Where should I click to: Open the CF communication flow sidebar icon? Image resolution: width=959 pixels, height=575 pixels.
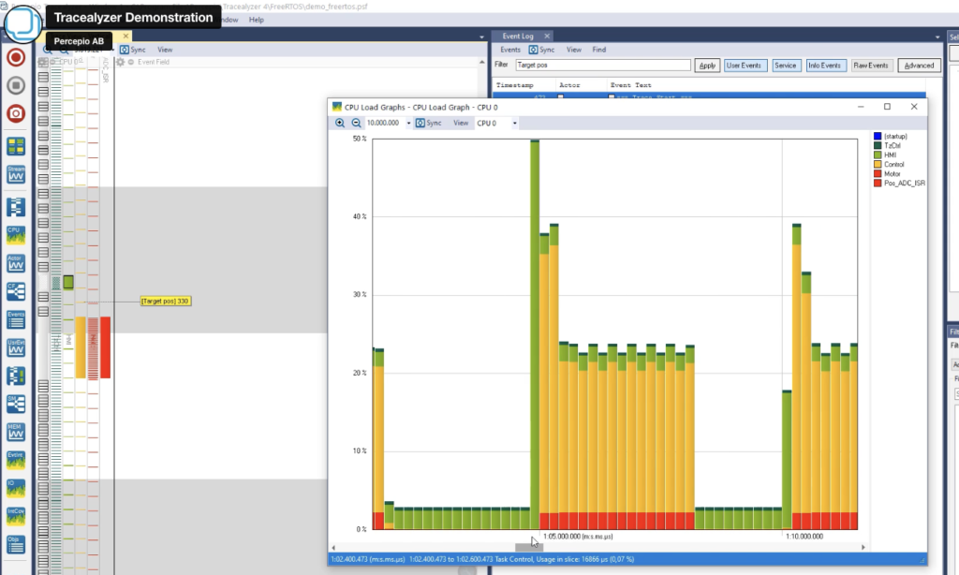coord(16,291)
